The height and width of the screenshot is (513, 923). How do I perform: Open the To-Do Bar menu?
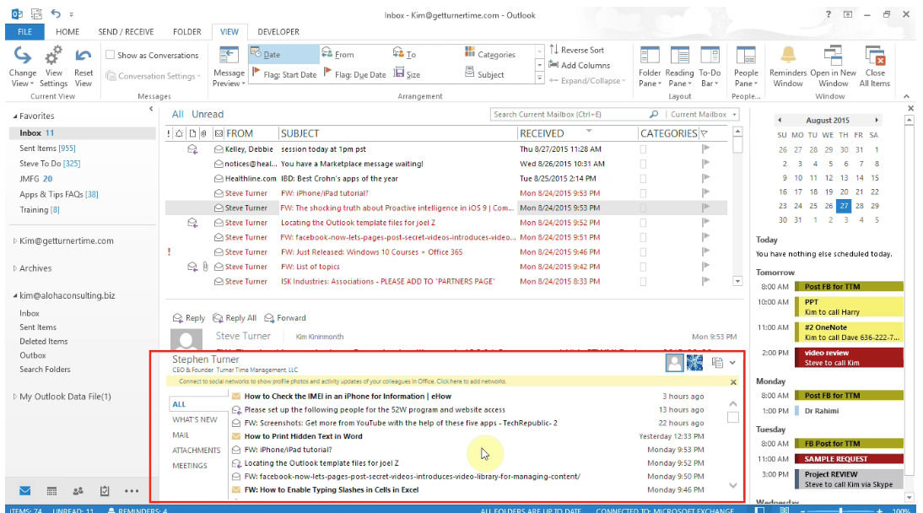click(x=710, y=67)
